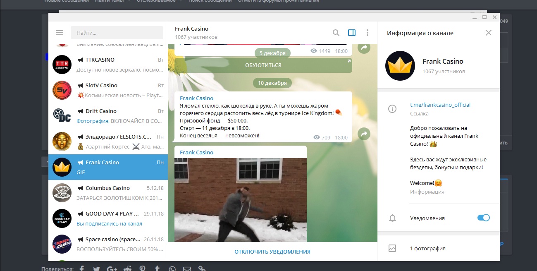Viewport: 537px width, 271px height.
Task: Share via Reddit icon on forum page
Action: 127,269
